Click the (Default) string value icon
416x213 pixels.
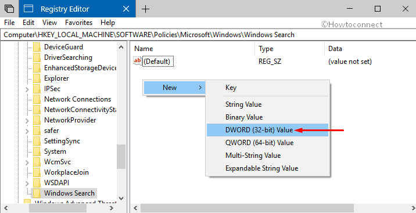[138, 61]
